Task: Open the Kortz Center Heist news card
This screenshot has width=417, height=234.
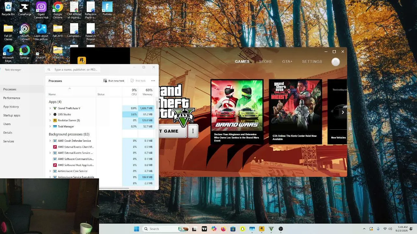Action: pyautogui.click(x=295, y=111)
